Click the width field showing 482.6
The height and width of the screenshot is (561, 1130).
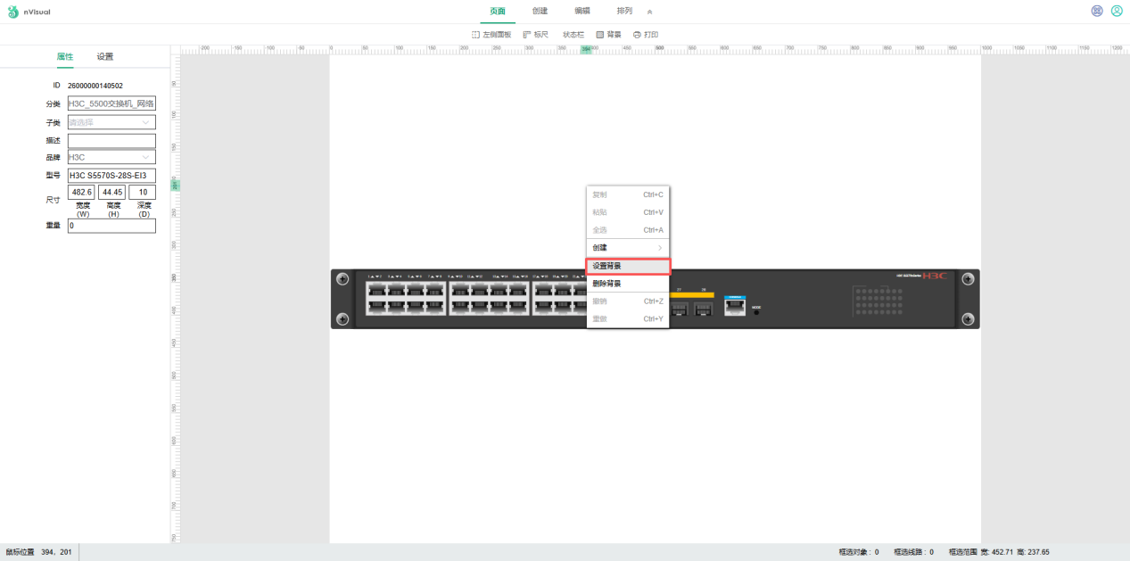[x=81, y=192]
